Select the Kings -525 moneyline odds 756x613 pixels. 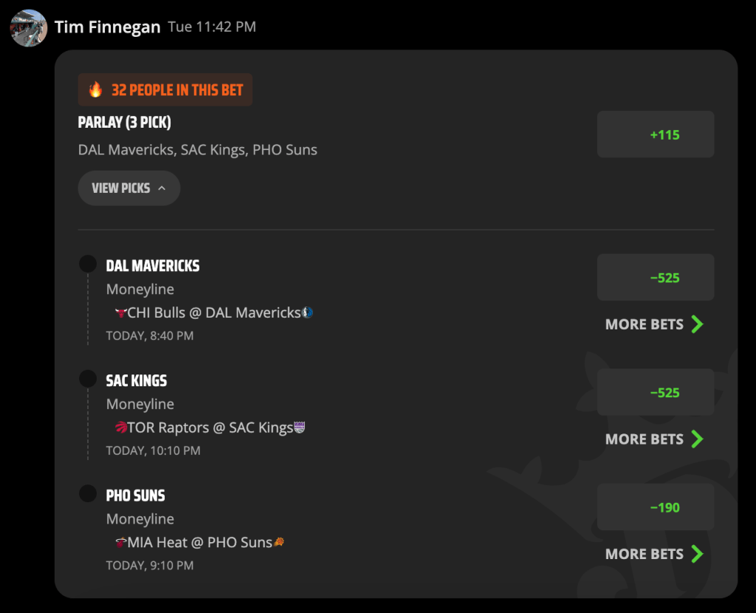(x=656, y=392)
